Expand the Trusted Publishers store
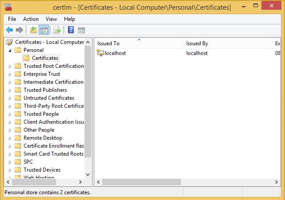The height and width of the screenshot is (200, 285). 11,90
